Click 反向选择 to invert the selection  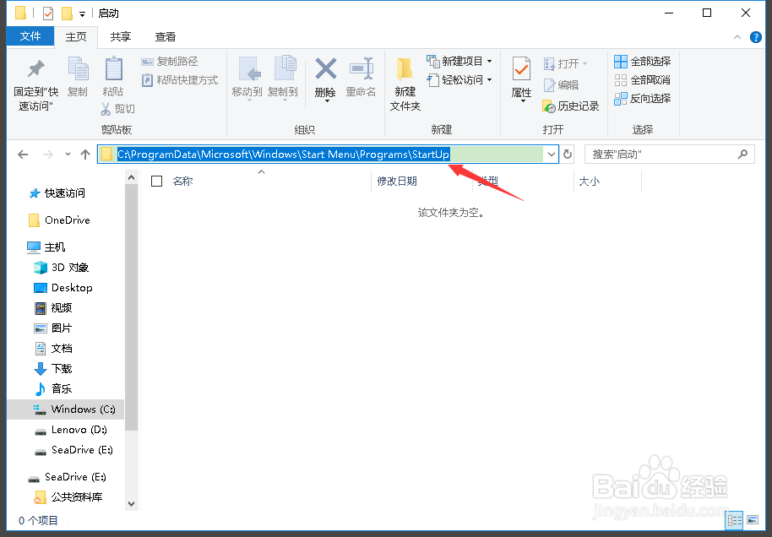[643, 98]
